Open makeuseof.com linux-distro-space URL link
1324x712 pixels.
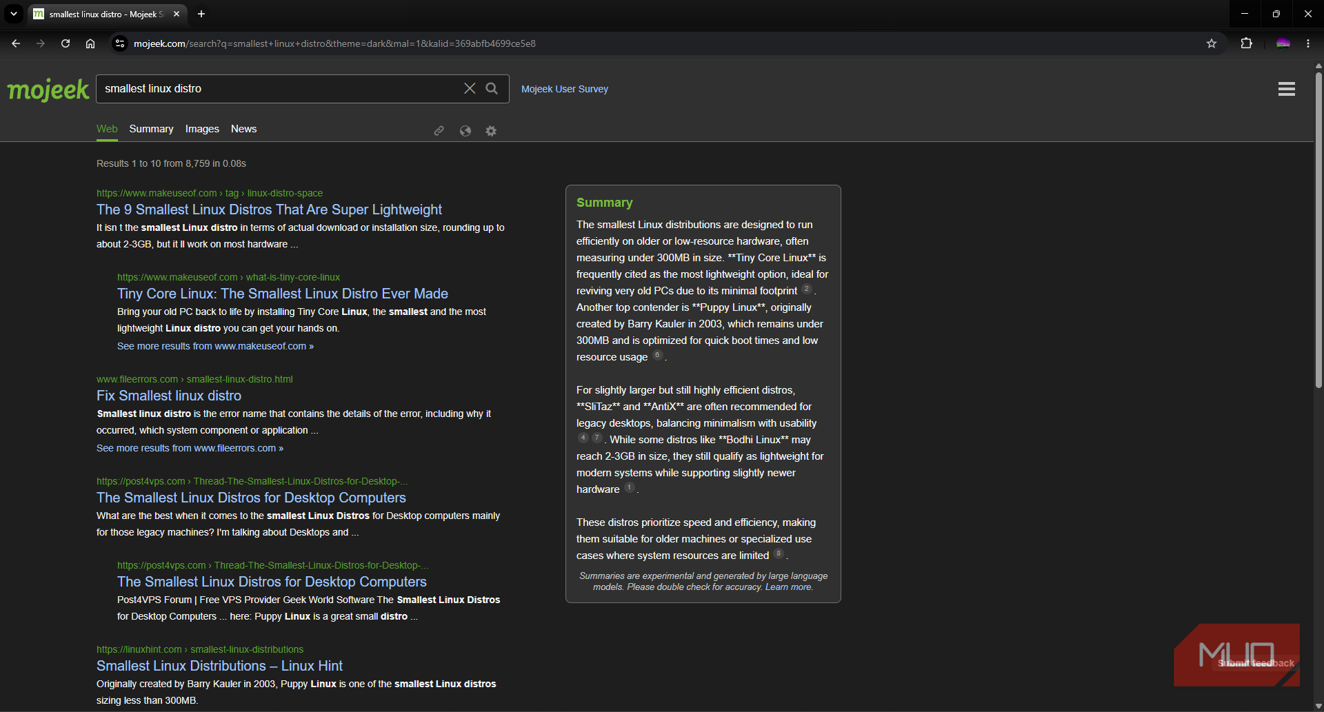(x=210, y=193)
